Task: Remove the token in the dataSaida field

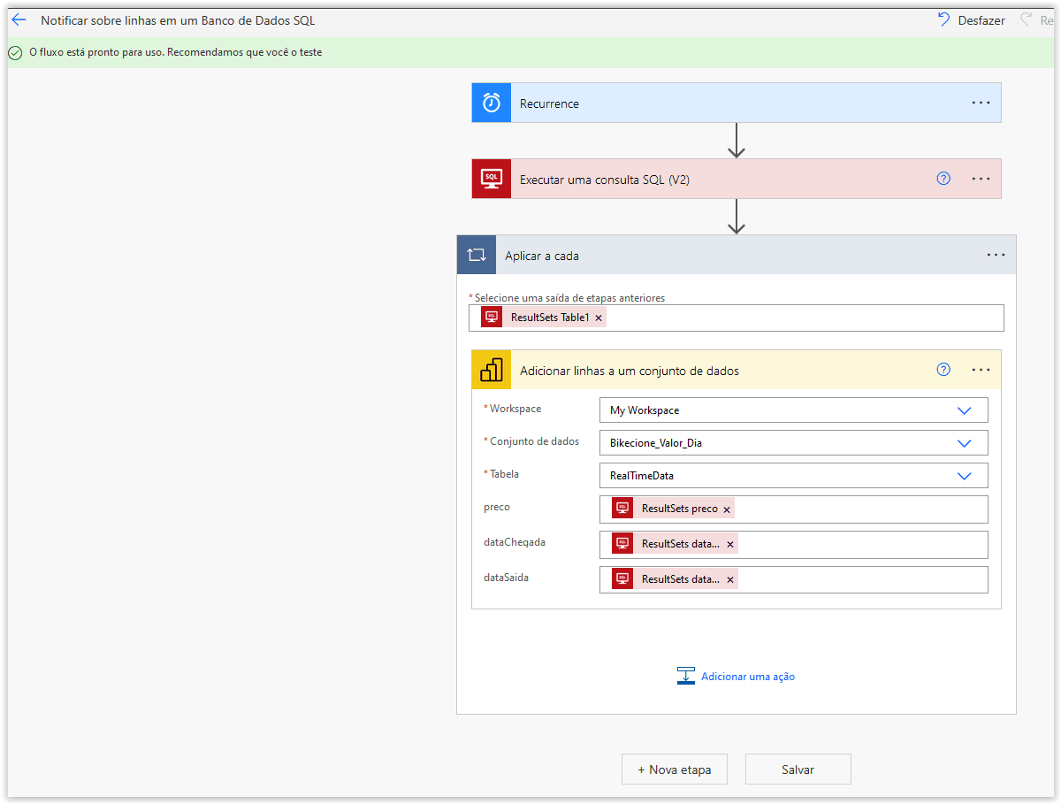Action: coord(730,579)
